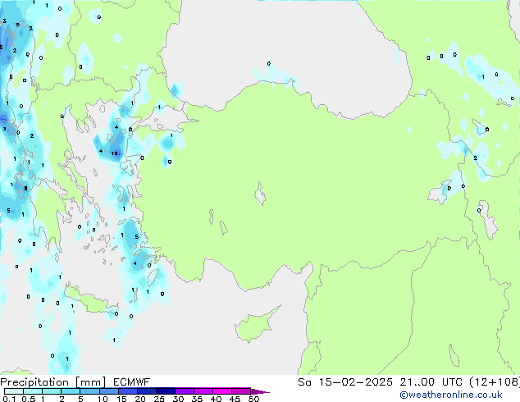This screenshot has width=520, height=402.
Task: Select the 5–10 mm legend color swatch
Action: click(89, 391)
